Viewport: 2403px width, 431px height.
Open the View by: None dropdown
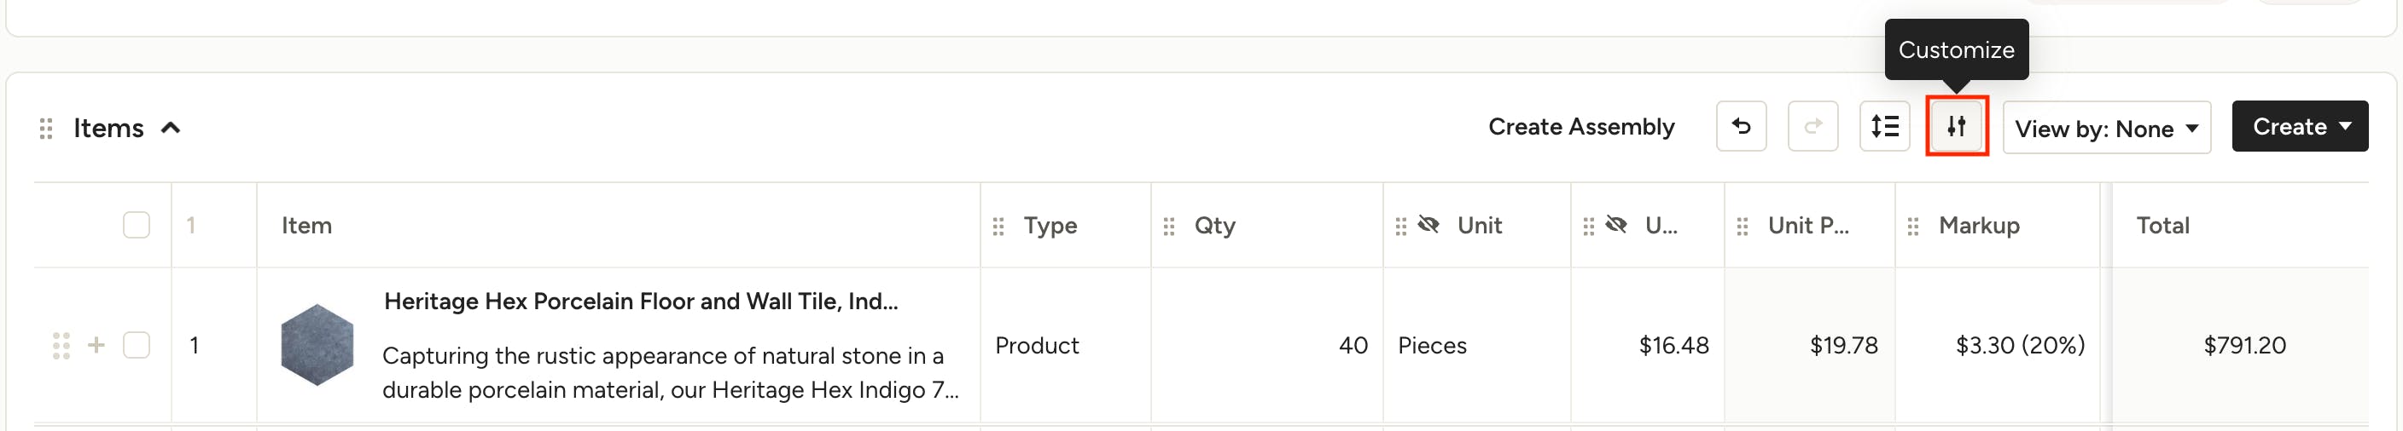[2106, 128]
